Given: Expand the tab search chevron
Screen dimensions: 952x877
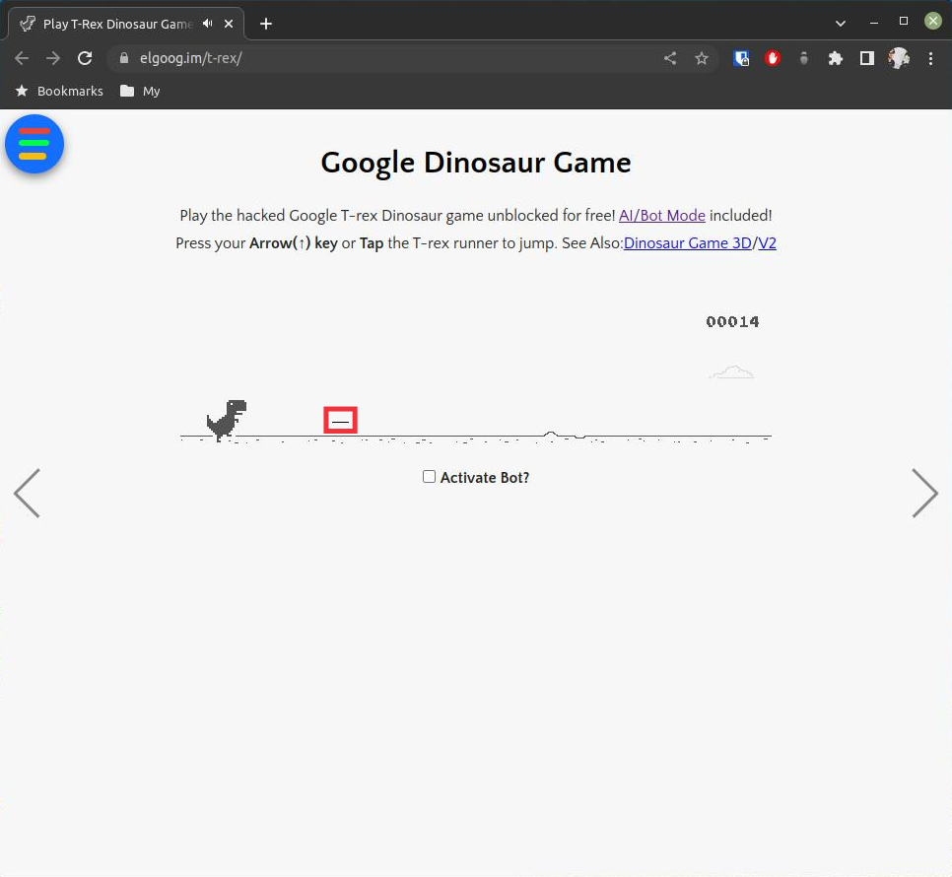Looking at the screenshot, I should 841,24.
